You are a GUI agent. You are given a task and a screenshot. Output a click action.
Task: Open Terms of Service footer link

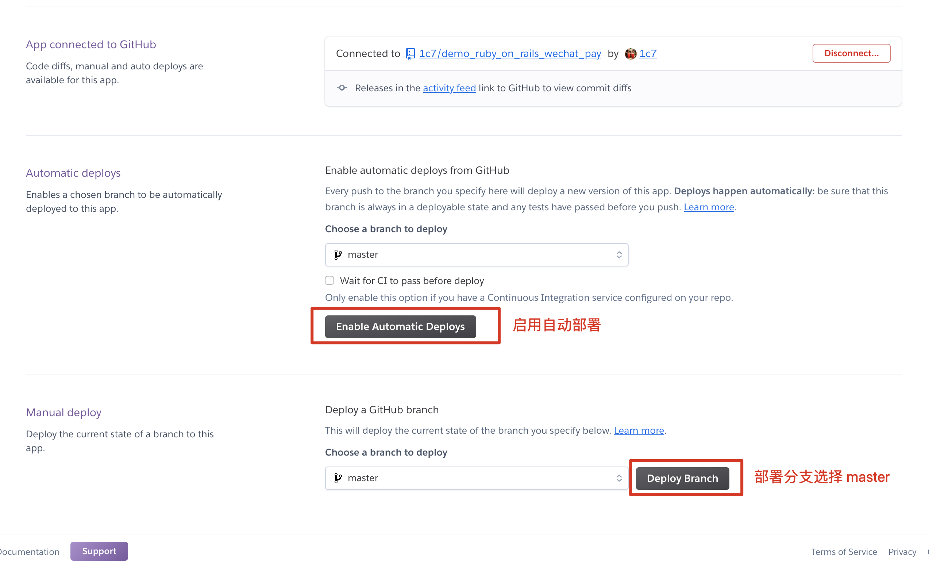(x=844, y=552)
